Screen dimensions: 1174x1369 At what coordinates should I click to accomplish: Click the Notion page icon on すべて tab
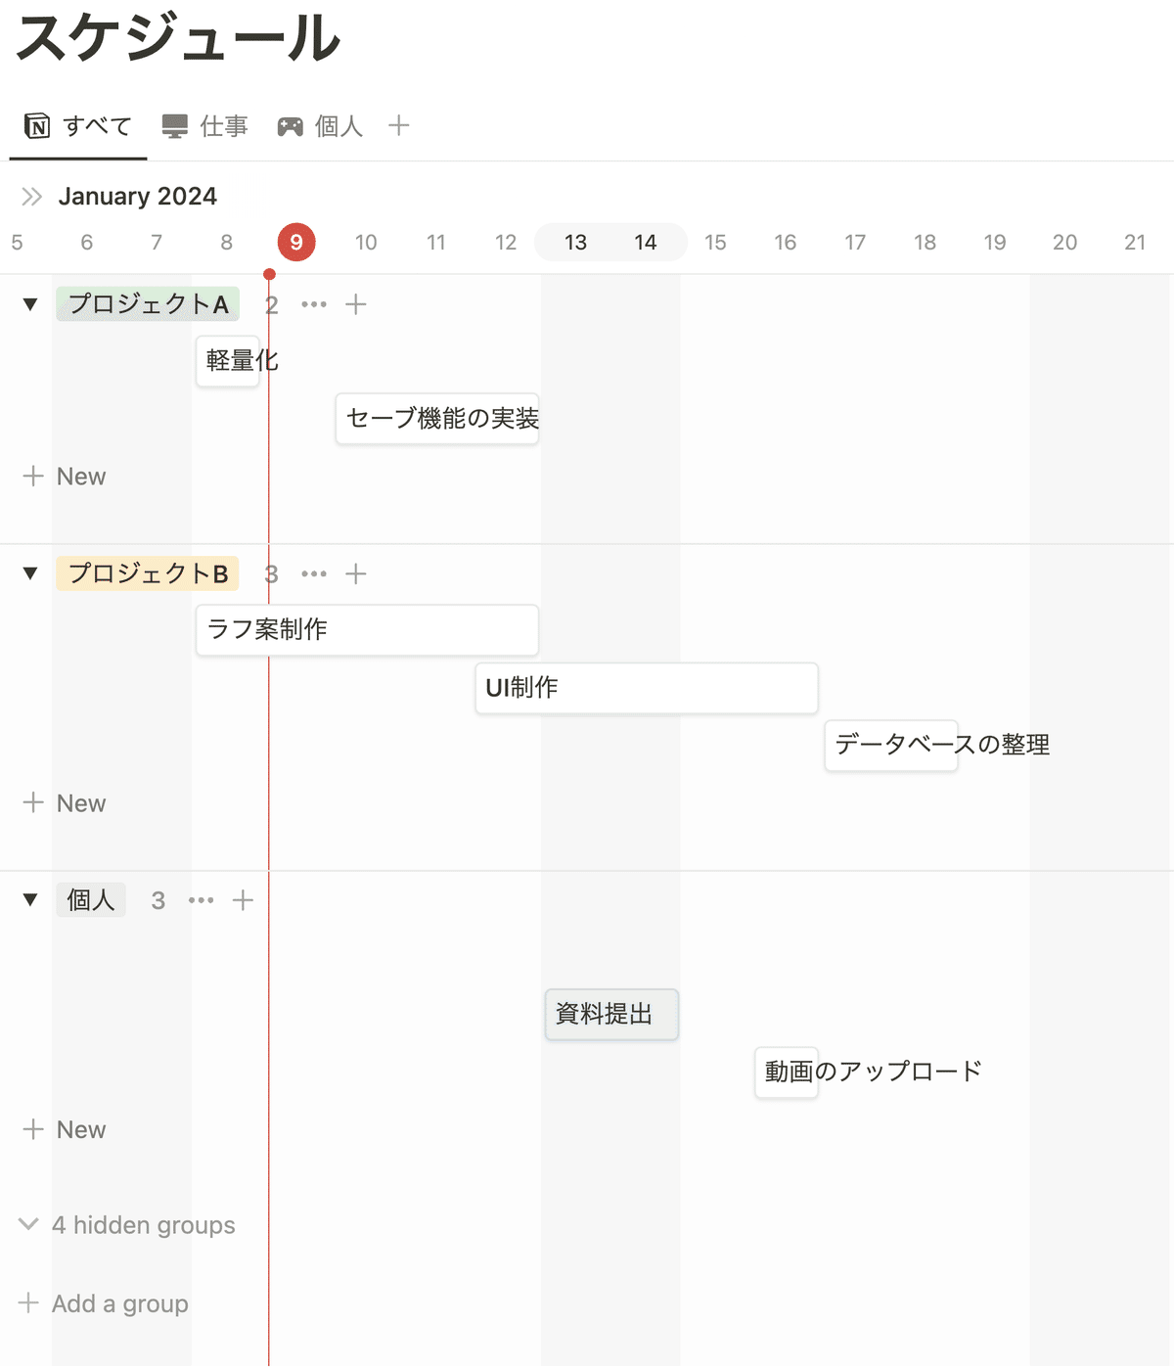pos(36,125)
